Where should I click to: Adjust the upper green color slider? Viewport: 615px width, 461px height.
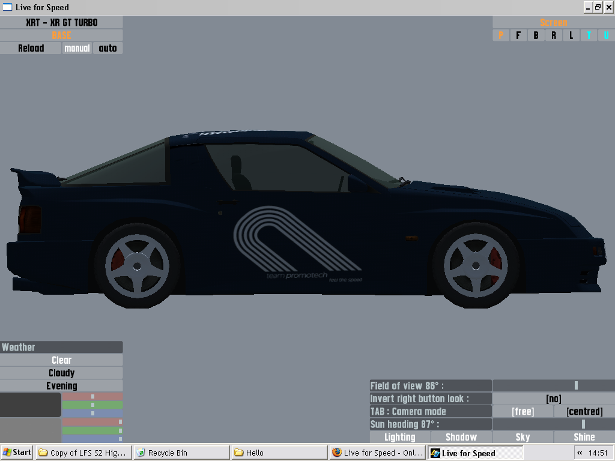pos(92,405)
